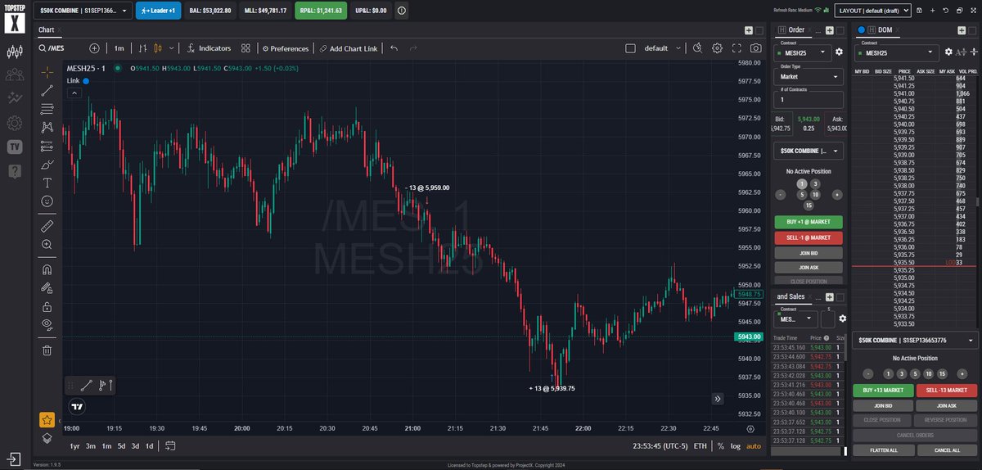This screenshot has height=470, width=982.
Task: Toggle ETH session setting
Action: (700, 446)
